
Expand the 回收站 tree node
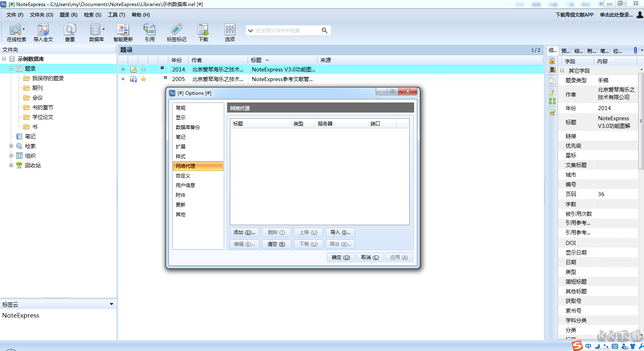(x=11, y=165)
